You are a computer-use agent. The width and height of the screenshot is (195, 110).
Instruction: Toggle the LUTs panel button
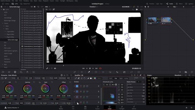(15, 4)
